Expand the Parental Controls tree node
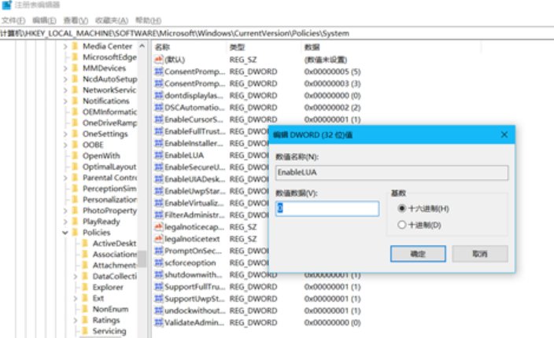 (65, 178)
